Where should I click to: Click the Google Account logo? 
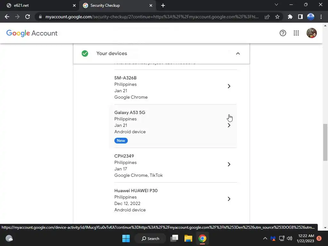32,33
